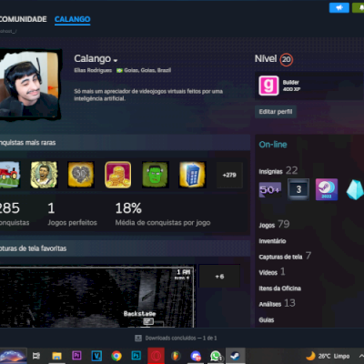Open the portrait man achievement icon
The image size is (364, 364).
[44, 175]
